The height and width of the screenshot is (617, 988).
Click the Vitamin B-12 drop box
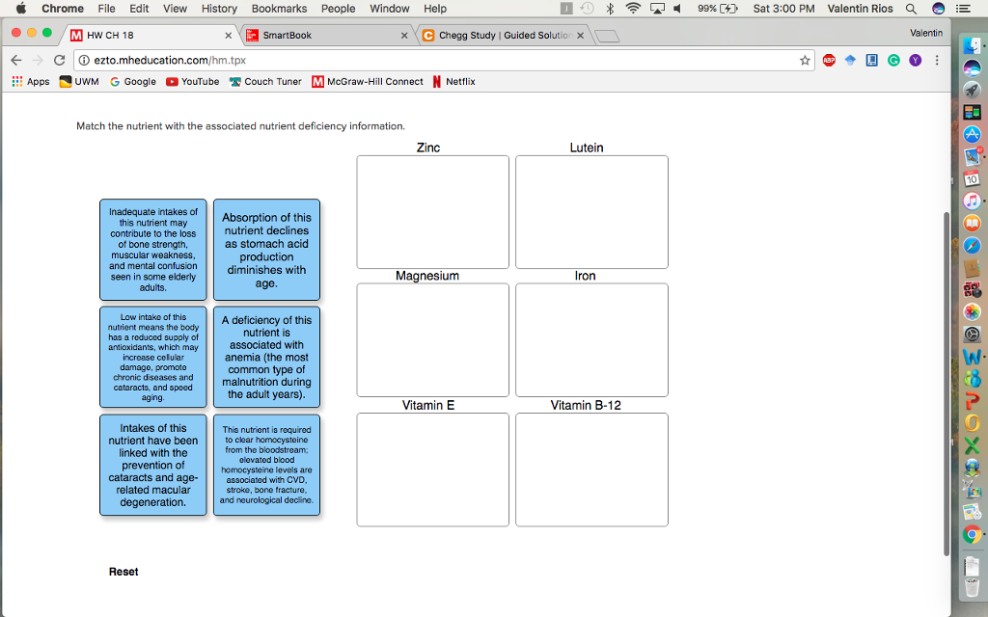click(x=591, y=469)
